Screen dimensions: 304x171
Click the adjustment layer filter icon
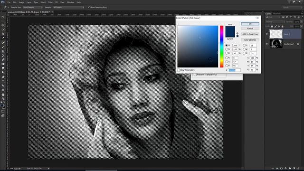[287, 17]
